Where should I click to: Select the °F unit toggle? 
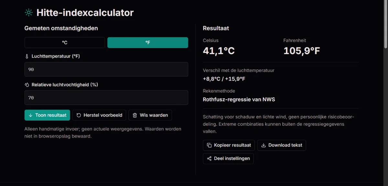tap(148, 43)
